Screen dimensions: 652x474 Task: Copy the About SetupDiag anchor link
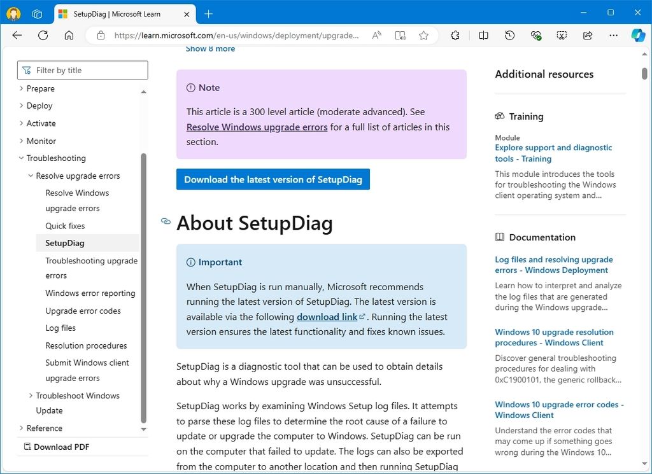coord(166,222)
